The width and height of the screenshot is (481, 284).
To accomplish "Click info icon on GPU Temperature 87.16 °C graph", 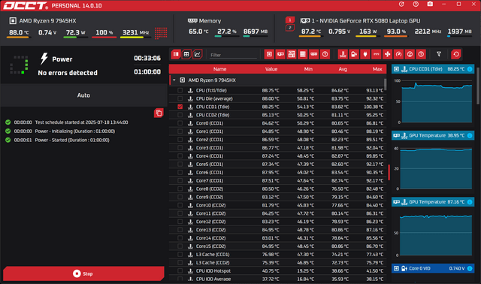I will (470, 202).
